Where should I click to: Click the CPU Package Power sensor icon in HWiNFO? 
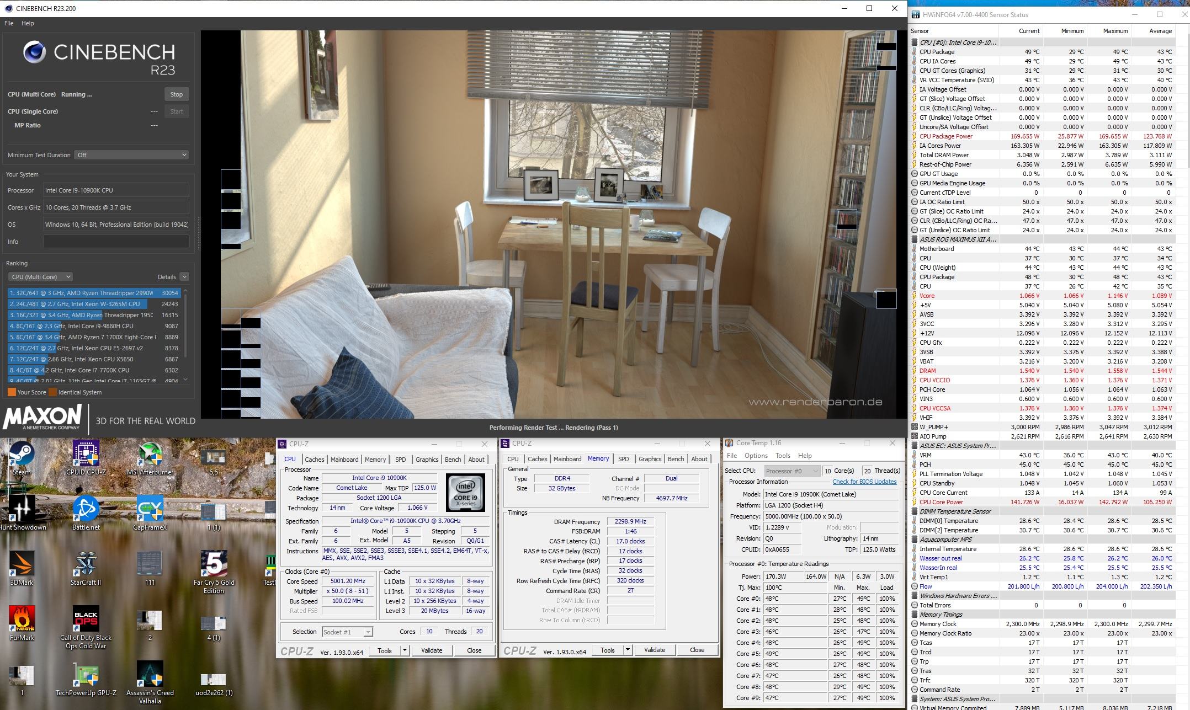pos(915,136)
